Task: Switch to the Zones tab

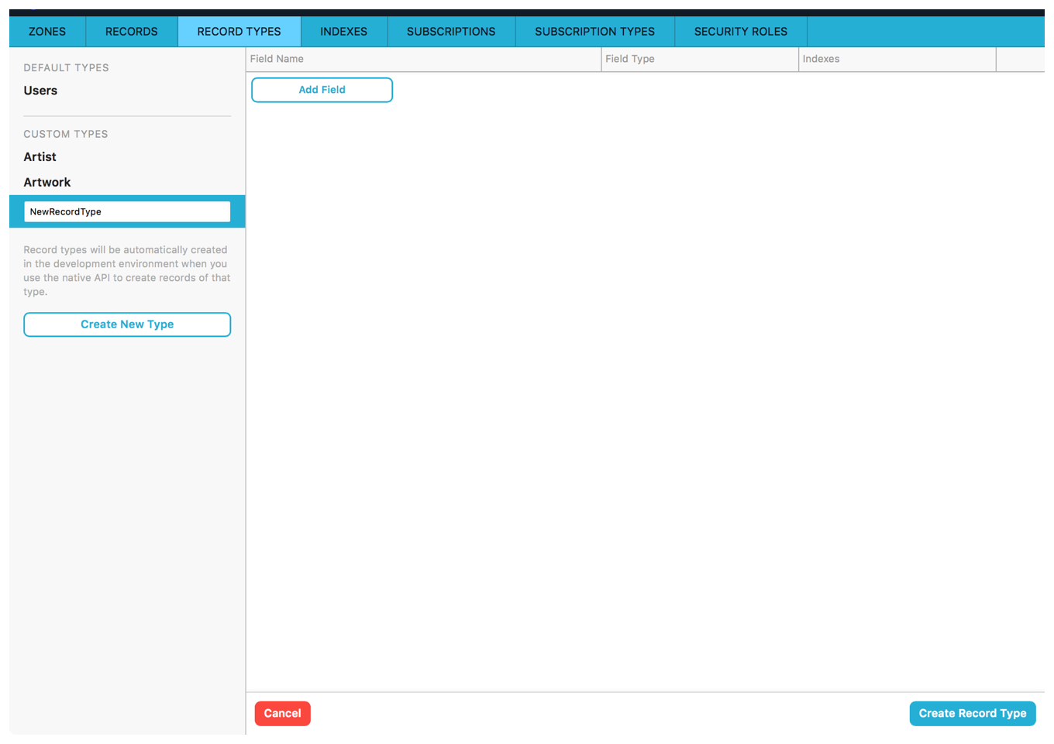Action: pyautogui.click(x=47, y=32)
